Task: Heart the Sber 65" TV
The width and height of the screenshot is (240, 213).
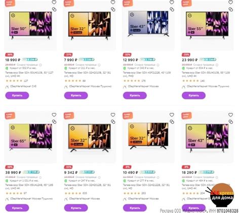Action: click(x=54, y=115)
